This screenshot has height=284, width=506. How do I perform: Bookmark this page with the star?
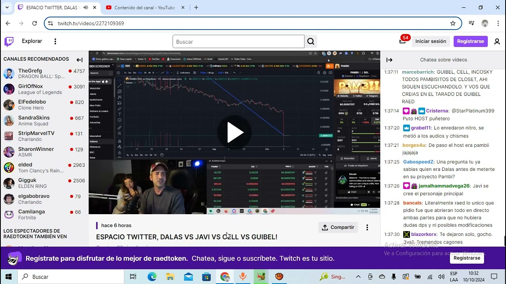(x=453, y=23)
